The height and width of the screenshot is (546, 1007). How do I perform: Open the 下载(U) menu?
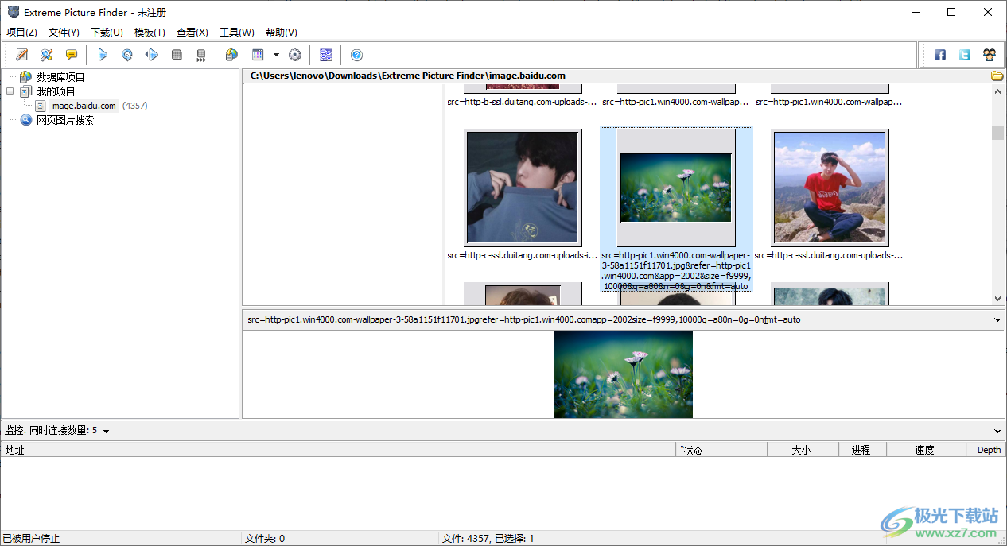tap(107, 33)
